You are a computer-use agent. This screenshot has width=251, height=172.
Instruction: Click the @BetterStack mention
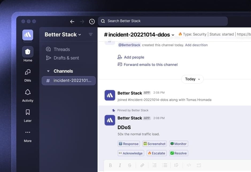click(x=129, y=45)
